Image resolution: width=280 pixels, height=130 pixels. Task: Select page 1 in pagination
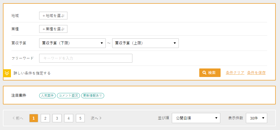tap(34, 118)
